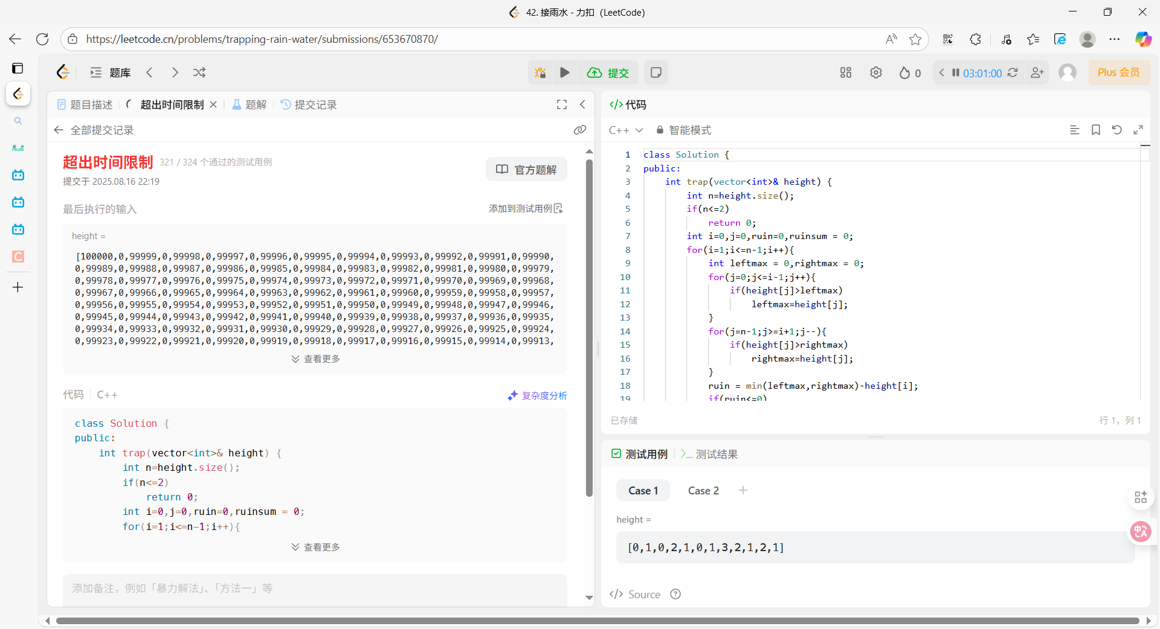Close the 超出时间限制 tab

click(213, 104)
